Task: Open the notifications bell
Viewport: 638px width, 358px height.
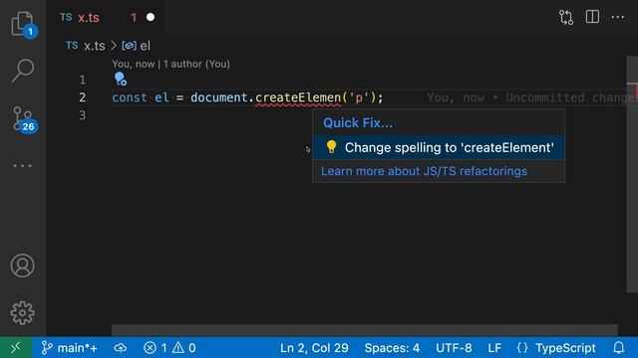Action: coord(619,348)
